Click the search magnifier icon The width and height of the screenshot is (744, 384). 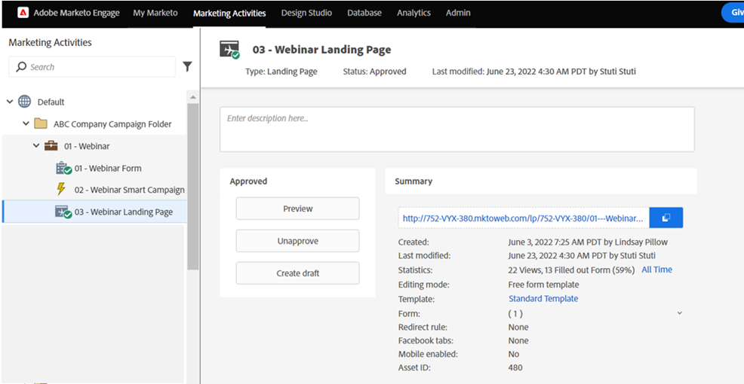pos(21,67)
